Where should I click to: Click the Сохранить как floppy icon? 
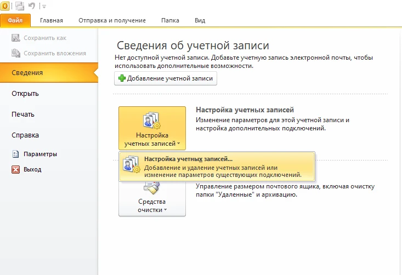(x=16, y=38)
